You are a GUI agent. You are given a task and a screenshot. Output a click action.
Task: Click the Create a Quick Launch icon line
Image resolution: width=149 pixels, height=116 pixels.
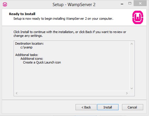tap(42, 62)
